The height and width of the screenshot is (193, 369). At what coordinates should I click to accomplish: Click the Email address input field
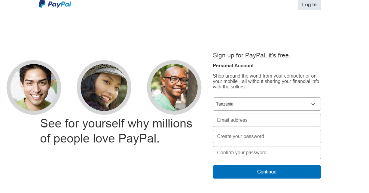tap(267, 120)
